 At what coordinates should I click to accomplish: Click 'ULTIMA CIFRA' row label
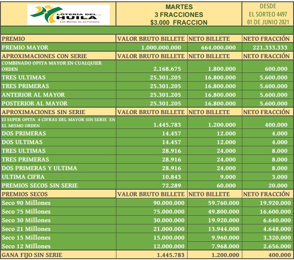(x=23, y=177)
